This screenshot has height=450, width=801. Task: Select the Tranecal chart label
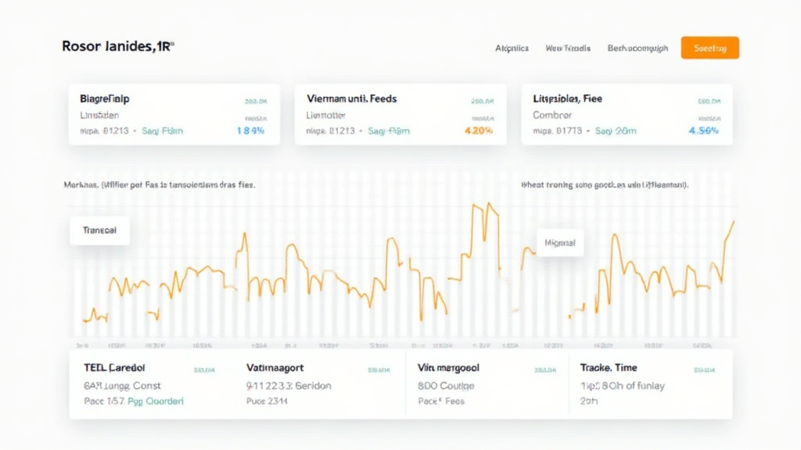(99, 231)
